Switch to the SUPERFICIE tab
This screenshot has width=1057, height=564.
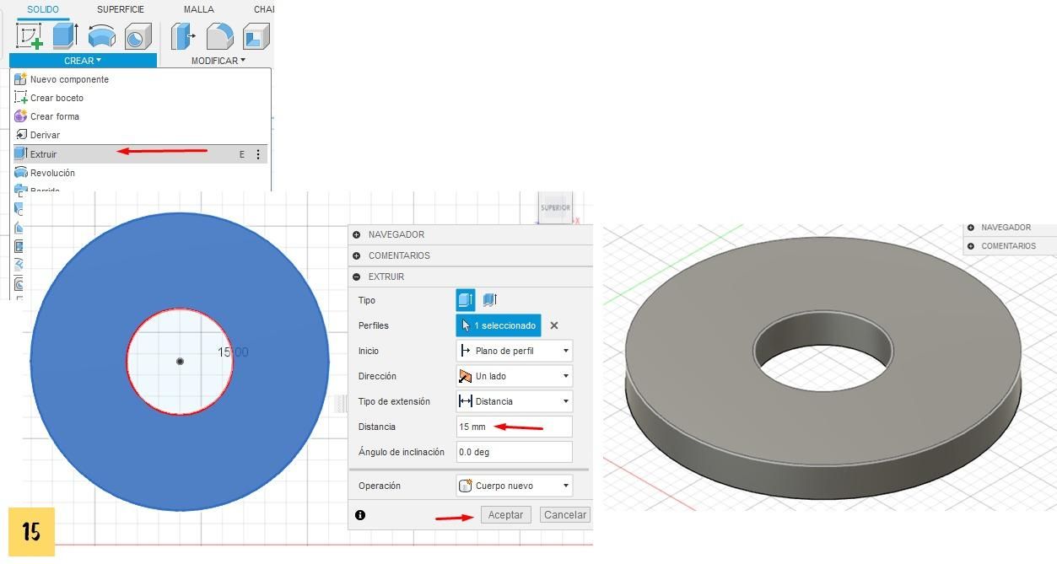tap(121, 9)
